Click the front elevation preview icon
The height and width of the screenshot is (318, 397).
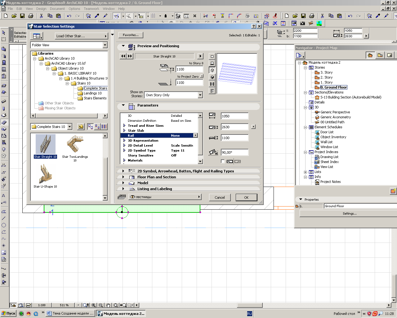[x=212, y=63]
